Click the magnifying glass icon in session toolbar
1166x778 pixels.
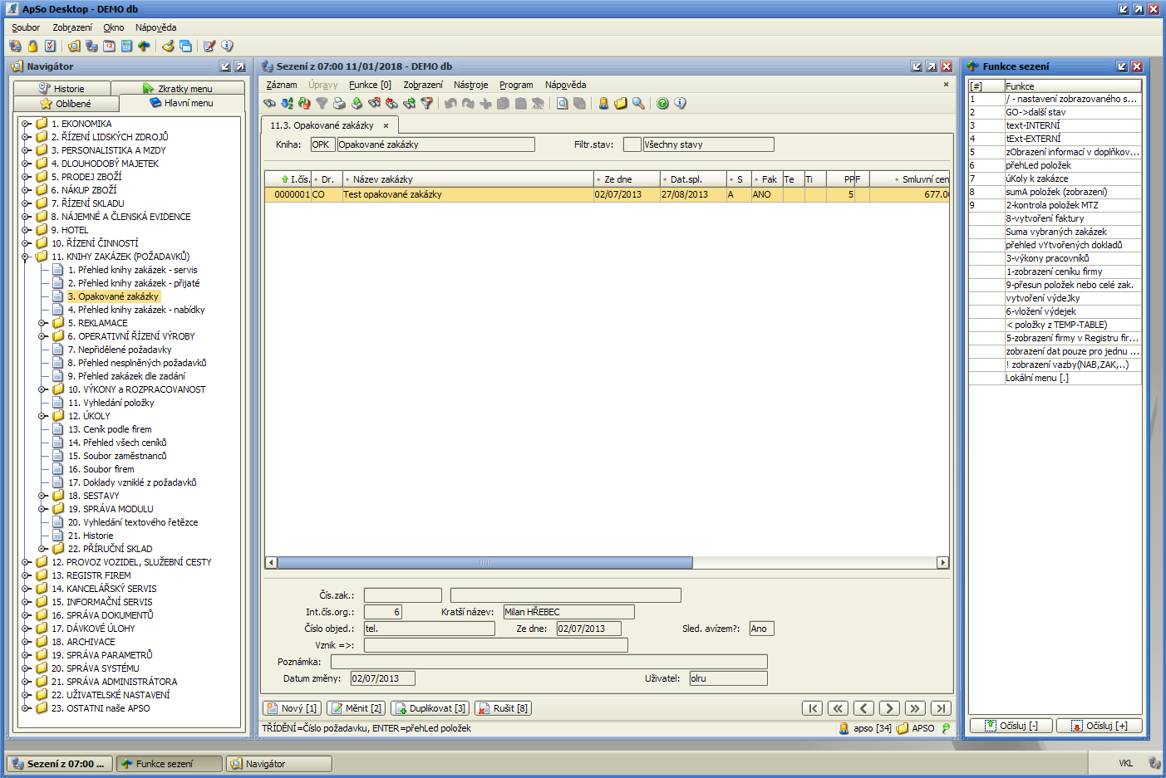point(638,104)
